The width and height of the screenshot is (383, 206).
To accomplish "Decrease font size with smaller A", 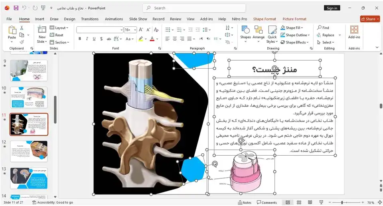I will click(148, 30).
